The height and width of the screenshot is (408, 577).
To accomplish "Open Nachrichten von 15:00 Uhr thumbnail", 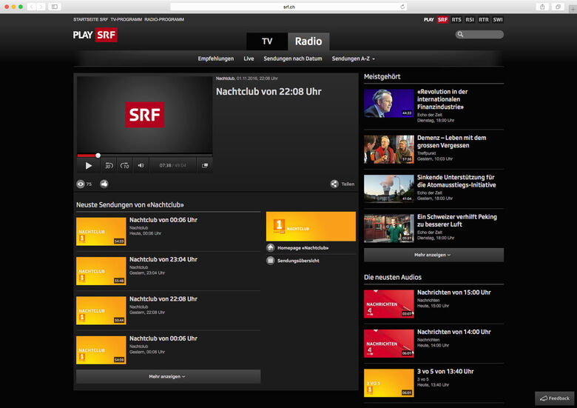I will 389,304.
